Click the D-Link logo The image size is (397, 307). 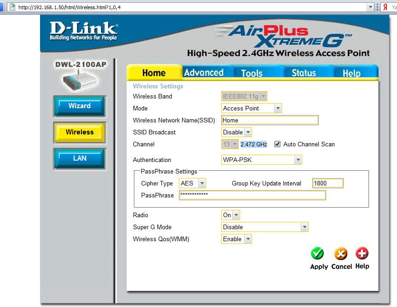(84, 31)
